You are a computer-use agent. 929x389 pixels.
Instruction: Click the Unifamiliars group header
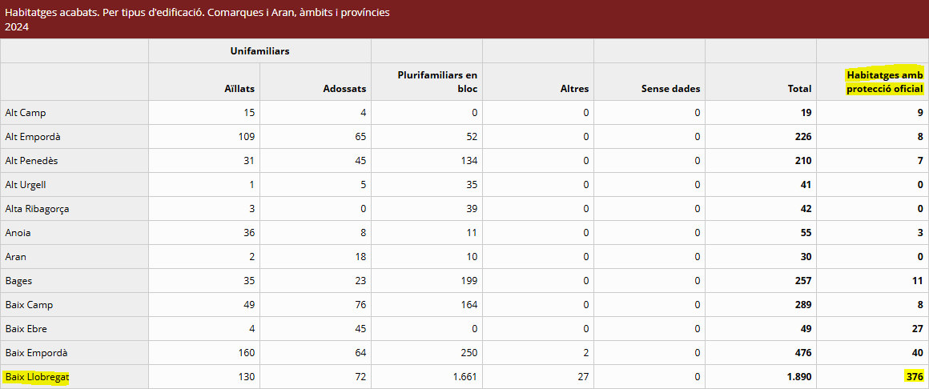tap(259, 51)
